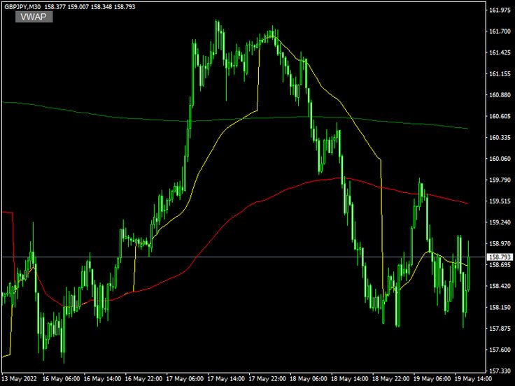The image size is (515, 386).
Task: Click the 19 May 06:00 time label
Action: click(x=432, y=378)
